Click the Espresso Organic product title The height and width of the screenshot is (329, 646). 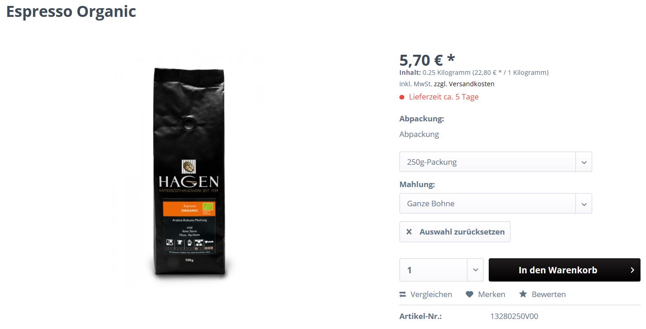click(x=71, y=11)
